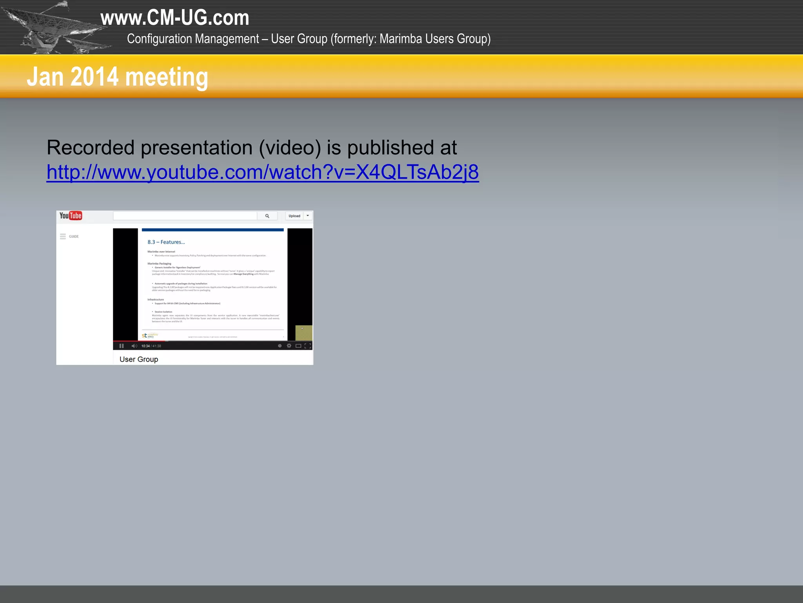Toggle the Watch Later clock icon
The height and width of the screenshot is (603, 803).
[280, 346]
